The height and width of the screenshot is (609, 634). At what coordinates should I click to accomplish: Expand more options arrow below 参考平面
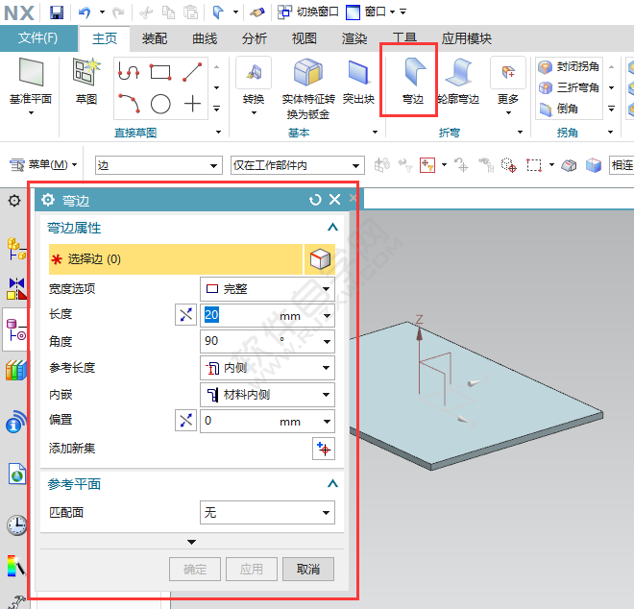(192, 542)
